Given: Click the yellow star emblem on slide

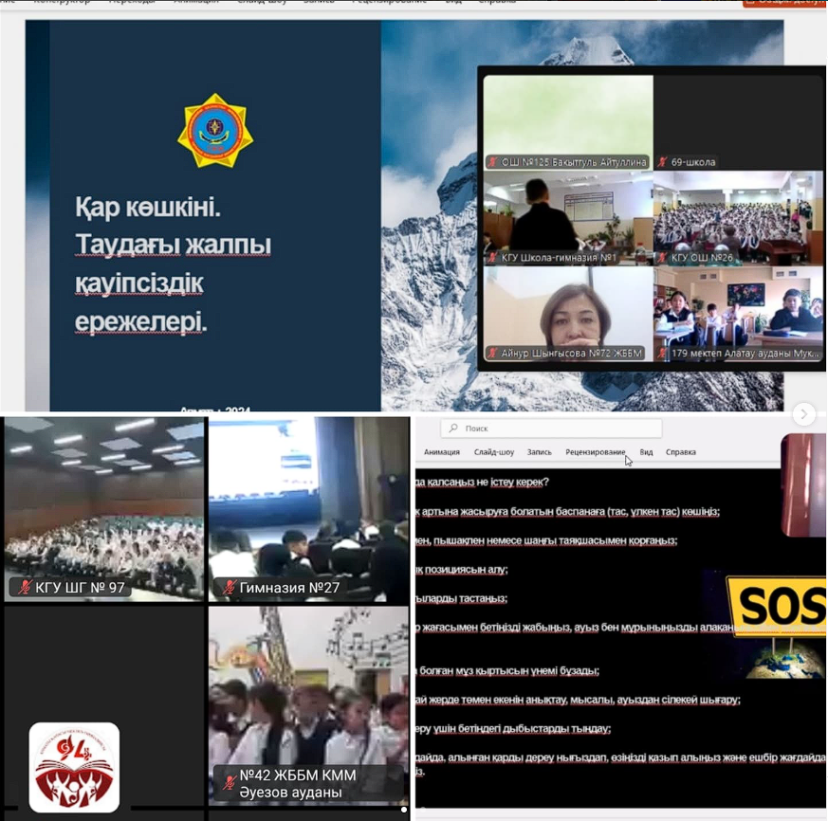Looking at the screenshot, I should [215, 131].
